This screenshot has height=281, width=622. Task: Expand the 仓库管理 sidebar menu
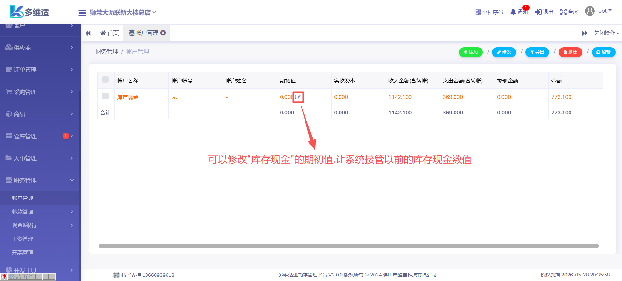pyautogui.click(x=39, y=136)
